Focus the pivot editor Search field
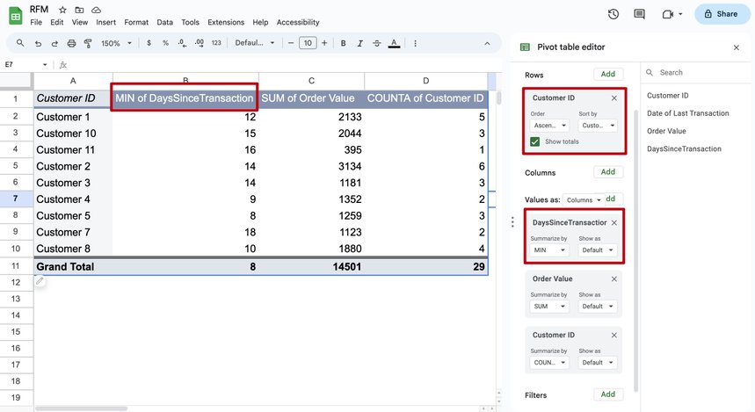 click(697, 73)
